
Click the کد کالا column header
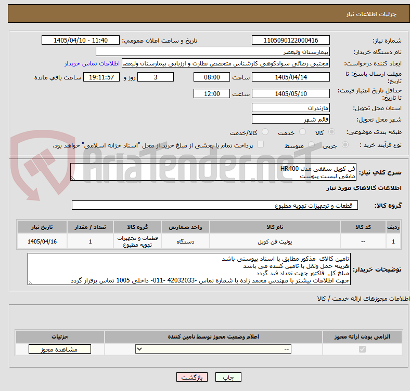pyautogui.click(x=363, y=227)
